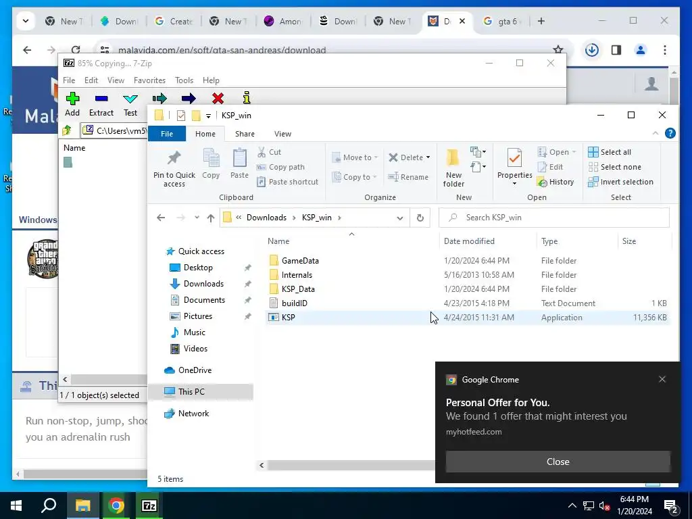Expand the address bar history dropdown

[400, 218]
